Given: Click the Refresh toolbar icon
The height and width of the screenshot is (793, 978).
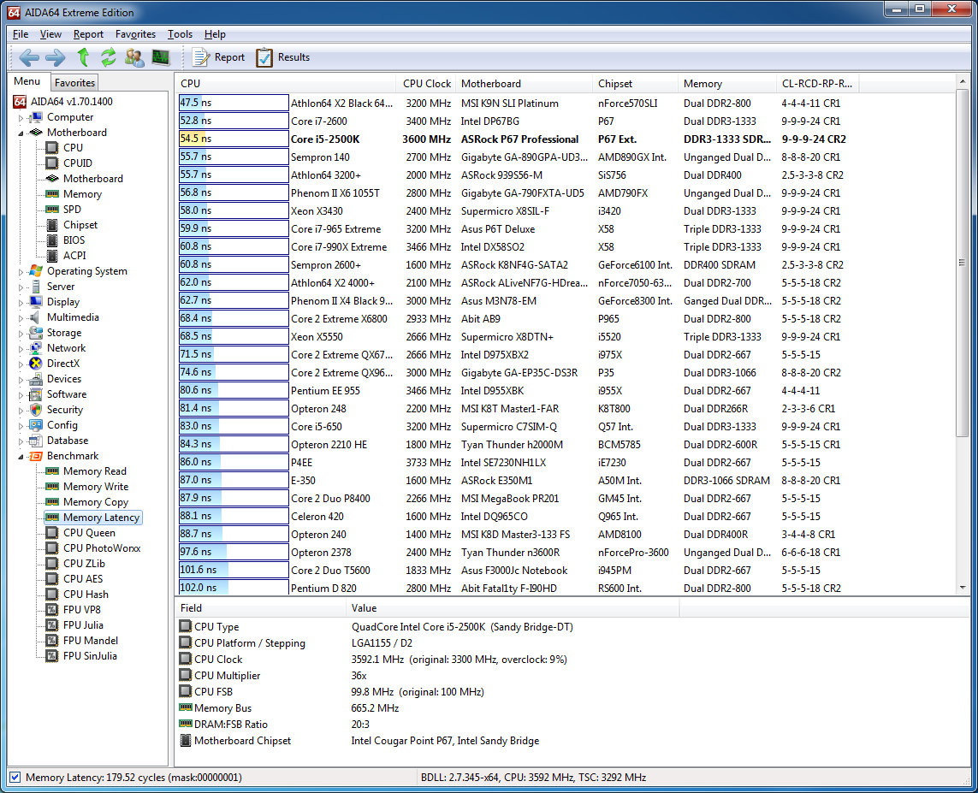Looking at the screenshot, I should point(108,57).
